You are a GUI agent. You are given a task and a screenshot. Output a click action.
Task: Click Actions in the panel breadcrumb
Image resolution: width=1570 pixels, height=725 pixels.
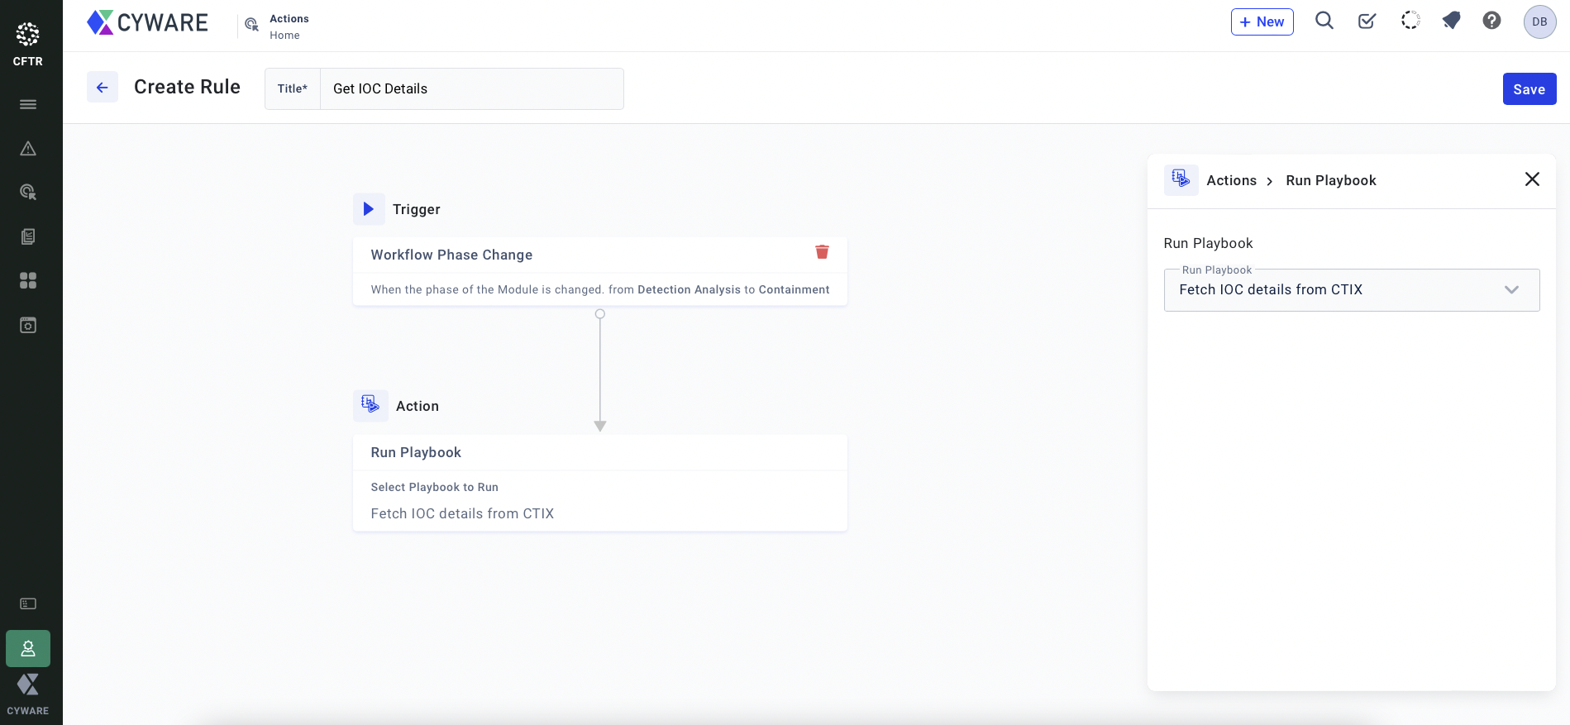tap(1231, 181)
